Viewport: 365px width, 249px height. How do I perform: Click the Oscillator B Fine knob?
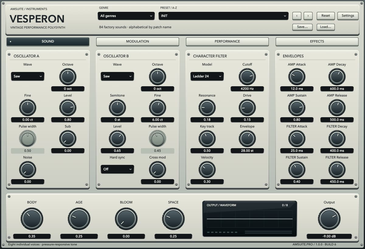coord(158,107)
